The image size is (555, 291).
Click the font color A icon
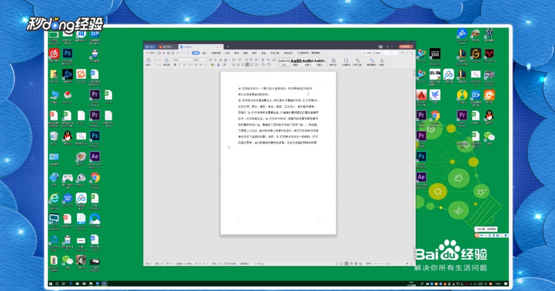(x=218, y=65)
